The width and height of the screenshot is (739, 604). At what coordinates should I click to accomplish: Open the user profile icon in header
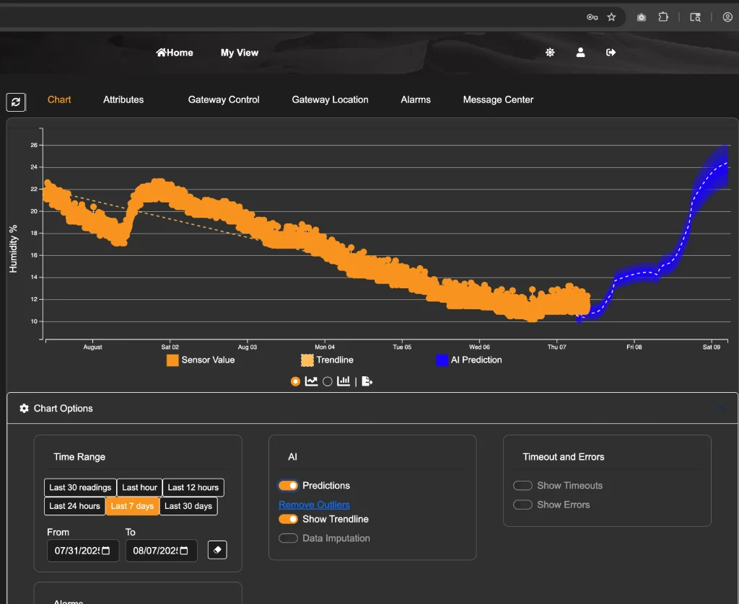tap(580, 53)
